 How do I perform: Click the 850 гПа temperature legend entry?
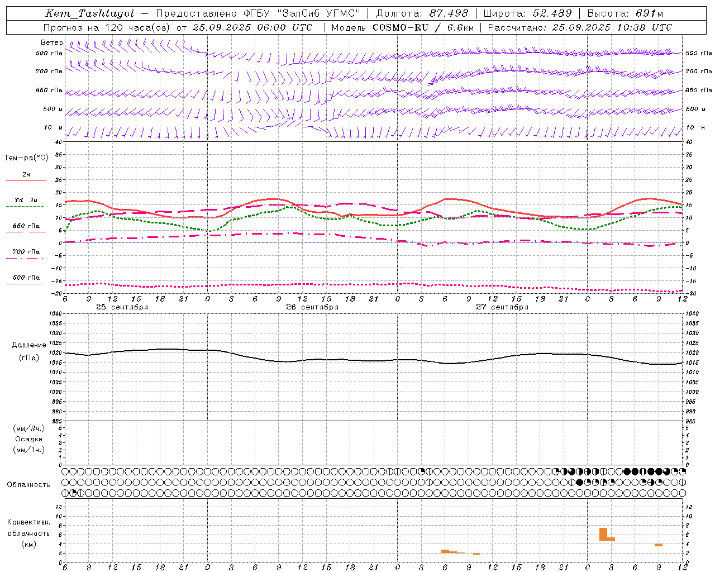point(26,226)
